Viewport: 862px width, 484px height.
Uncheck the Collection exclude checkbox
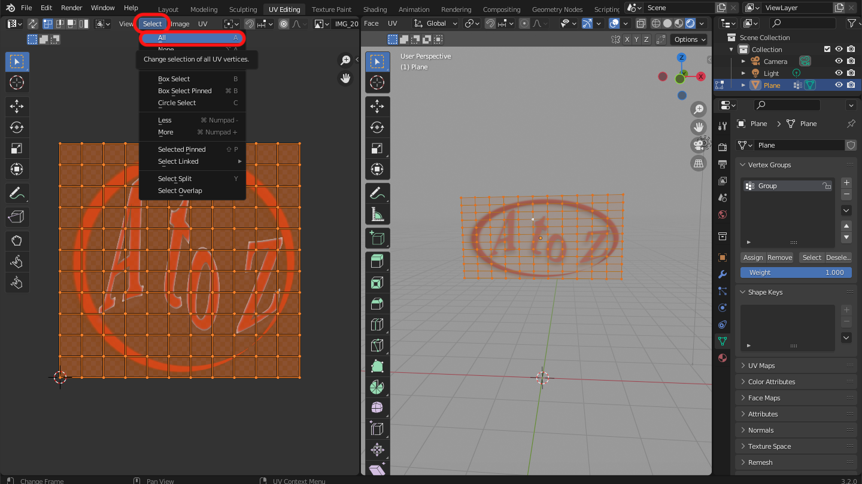coord(827,49)
